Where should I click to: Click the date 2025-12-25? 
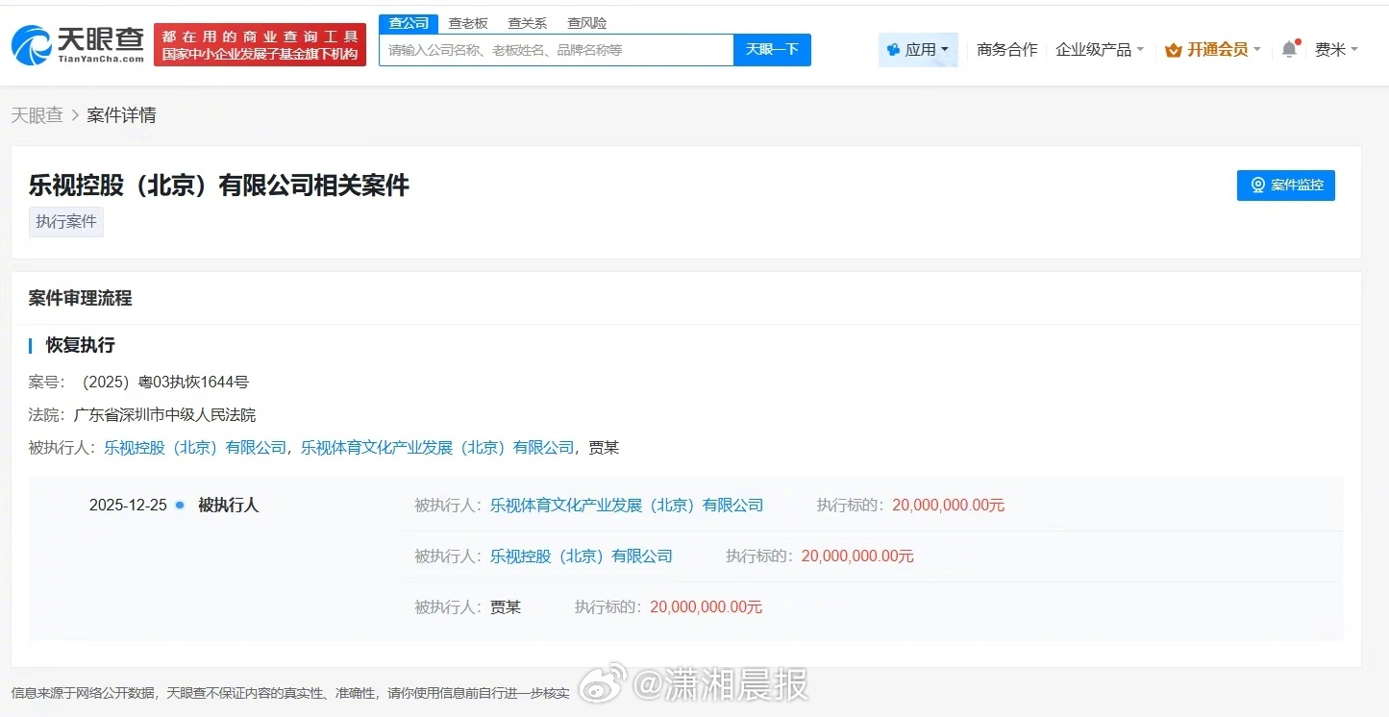pyautogui.click(x=128, y=506)
